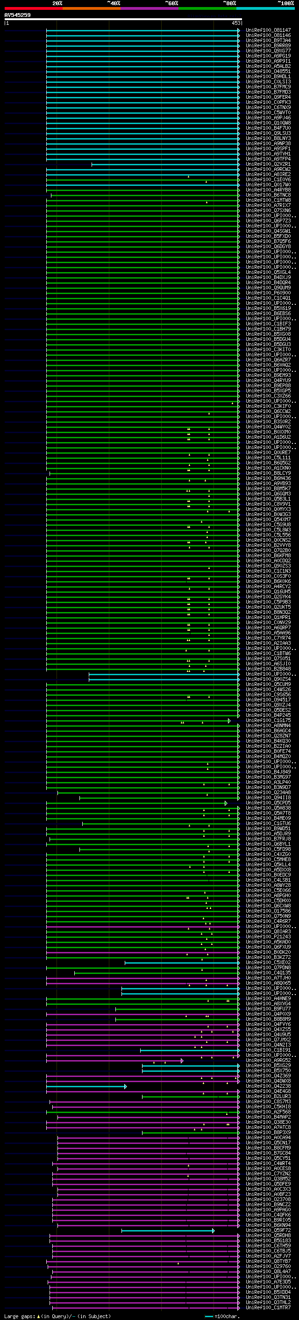
Task: Click the green arrowhead ending the C1G175 bar
Action: coord(229,721)
